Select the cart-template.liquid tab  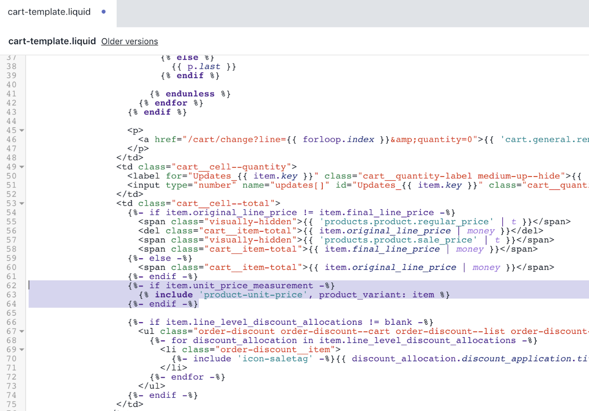(x=49, y=12)
